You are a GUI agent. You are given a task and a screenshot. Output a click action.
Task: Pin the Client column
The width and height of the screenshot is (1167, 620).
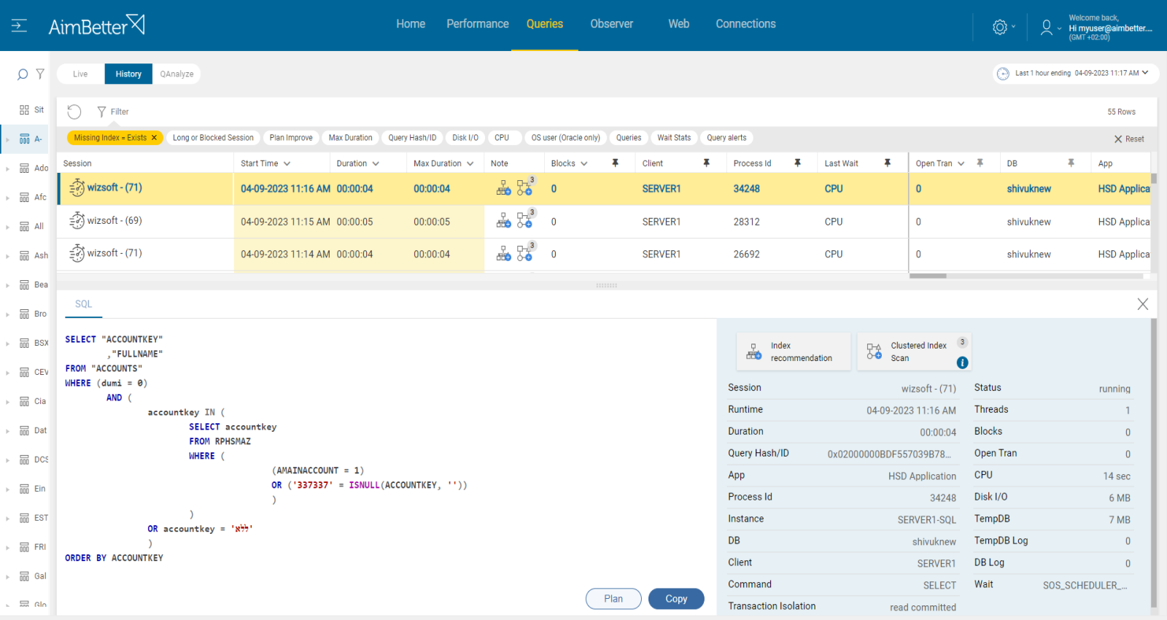pos(706,163)
